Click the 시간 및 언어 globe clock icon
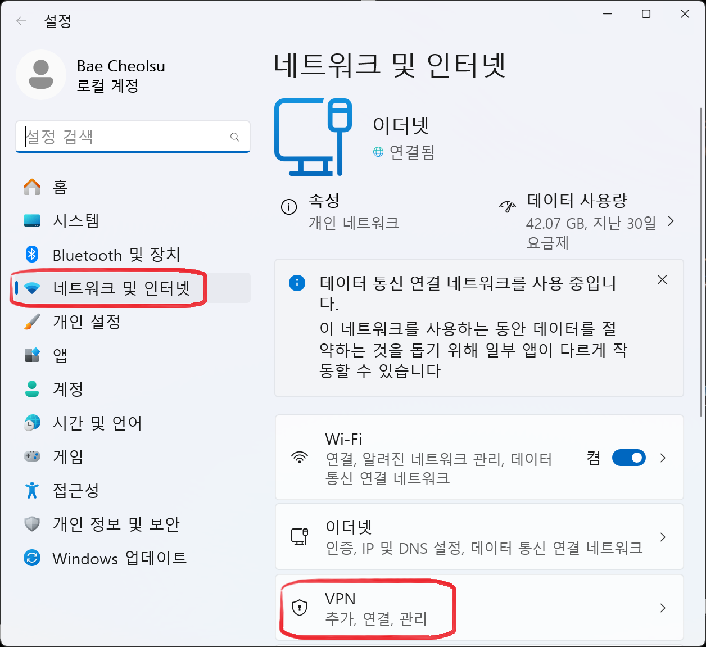Viewport: 706px width, 647px height. (x=32, y=423)
